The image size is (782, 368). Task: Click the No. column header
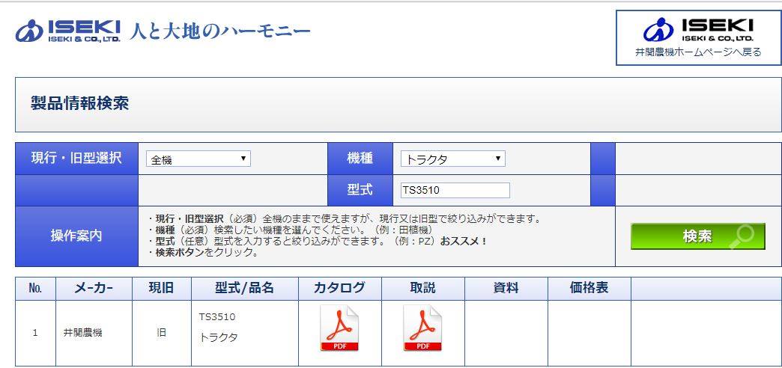[x=35, y=288]
